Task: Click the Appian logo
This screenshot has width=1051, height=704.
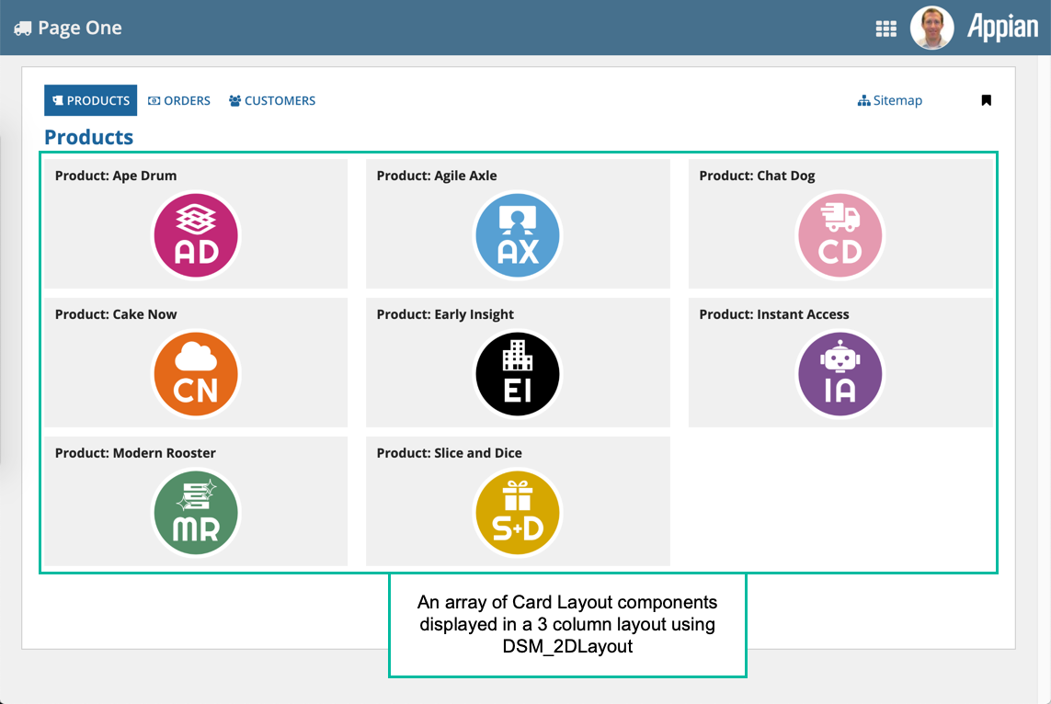Action: [x=1002, y=28]
